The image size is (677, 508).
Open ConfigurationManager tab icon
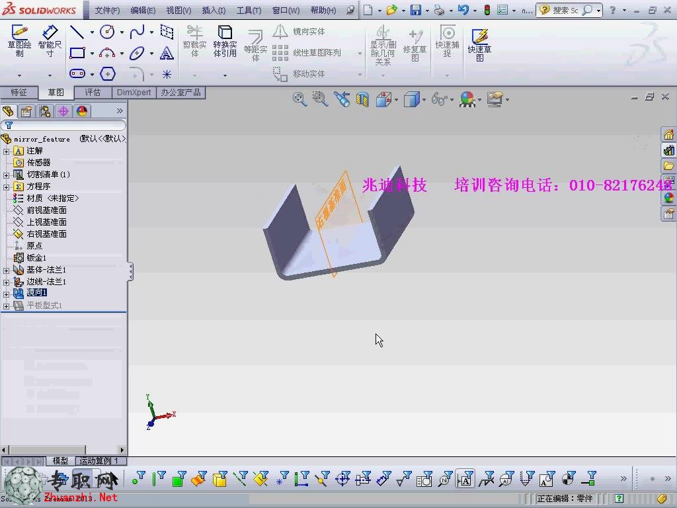point(45,111)
